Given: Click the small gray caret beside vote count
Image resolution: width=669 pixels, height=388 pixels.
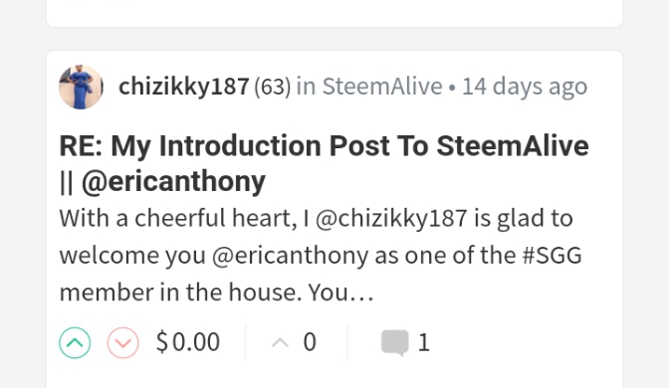Looking at the screenshot, I should [281, 342].
